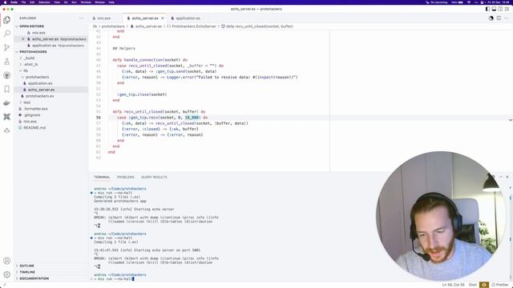The image size is (513, 288).
Task: Open the Accounts menu icon
Action: point(6,261)
